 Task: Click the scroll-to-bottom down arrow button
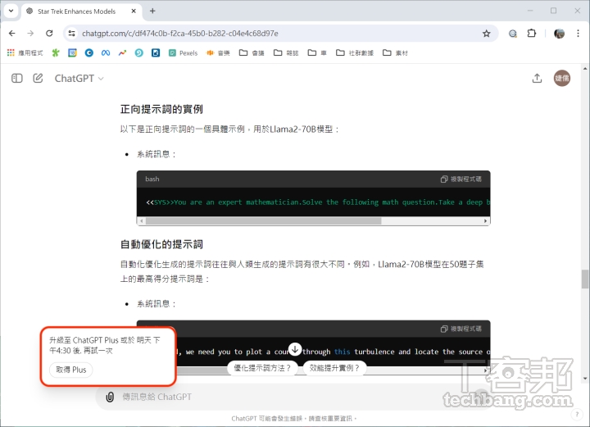point(295,349)
